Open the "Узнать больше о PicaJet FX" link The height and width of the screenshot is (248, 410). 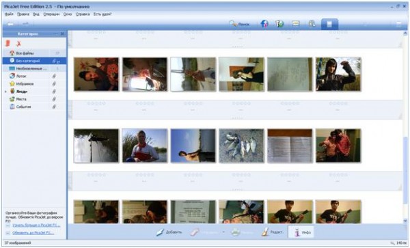pyautogui.click(x=36, y=225)
